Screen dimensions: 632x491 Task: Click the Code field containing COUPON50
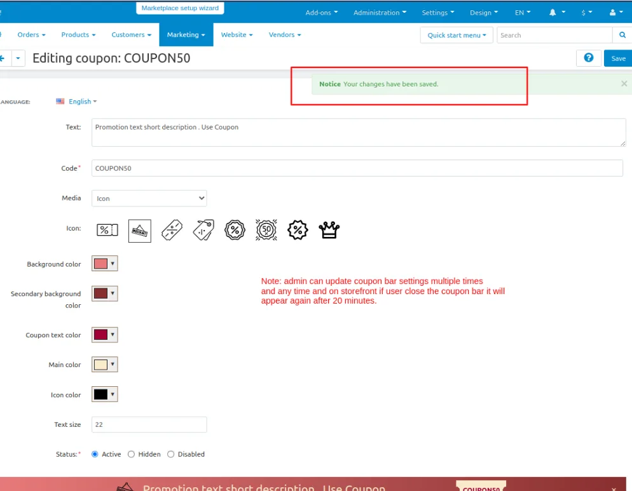357,168
